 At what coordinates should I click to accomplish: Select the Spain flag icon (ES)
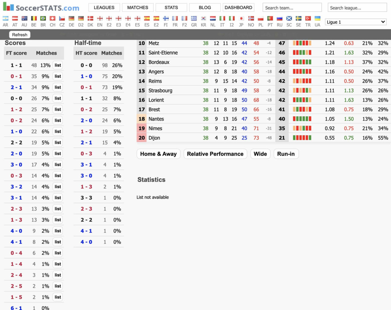point(147,19)
